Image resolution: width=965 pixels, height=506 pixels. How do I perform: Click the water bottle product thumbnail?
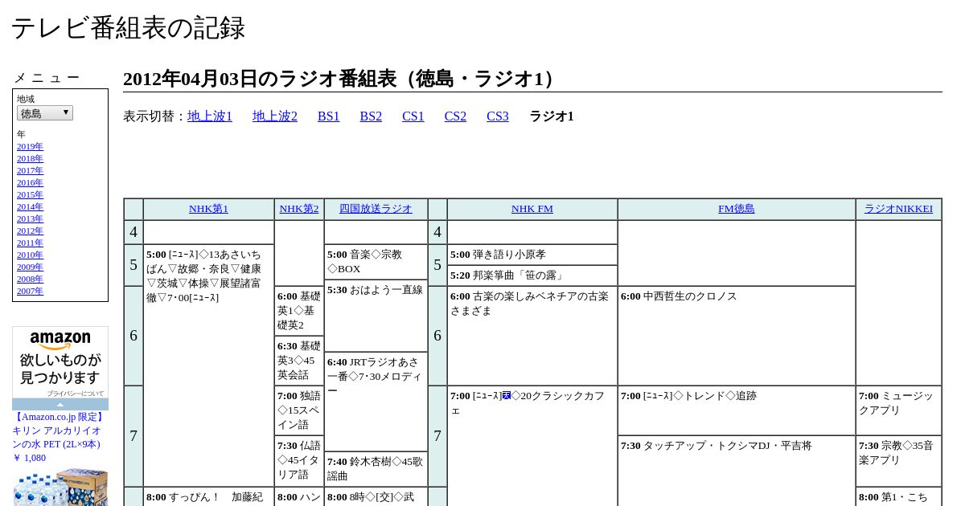click(x=60, y=487)
